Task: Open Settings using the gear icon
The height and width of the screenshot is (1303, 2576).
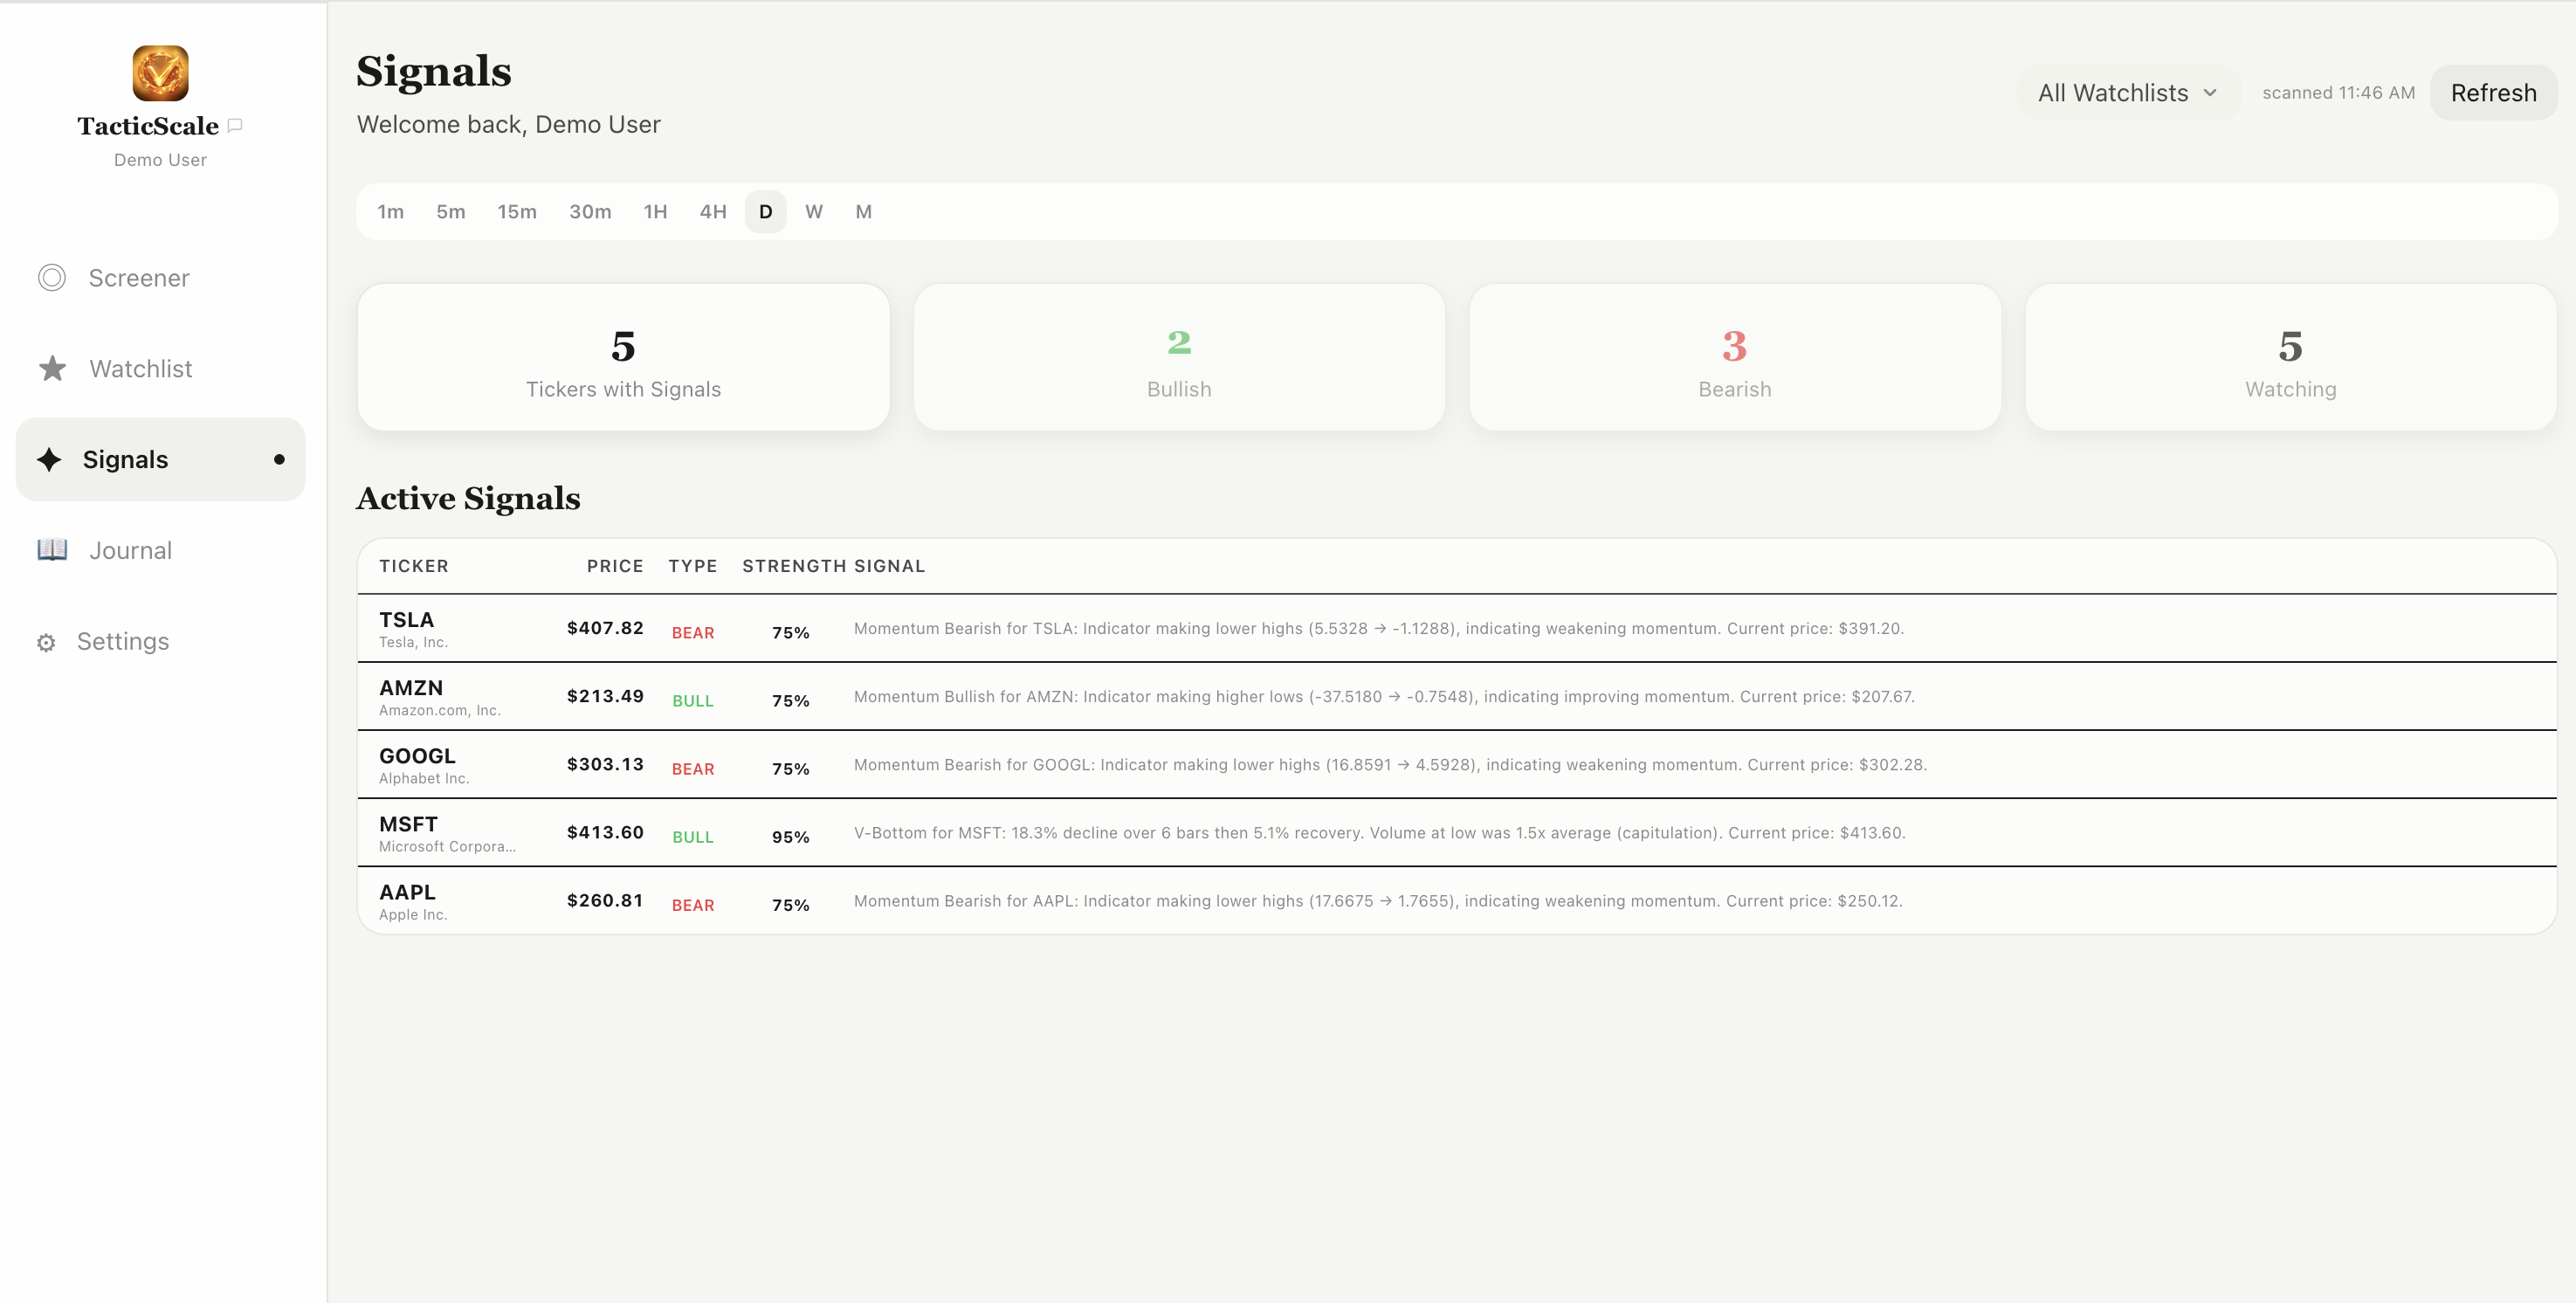Action: pyautogui.click(x=46, y=641)
